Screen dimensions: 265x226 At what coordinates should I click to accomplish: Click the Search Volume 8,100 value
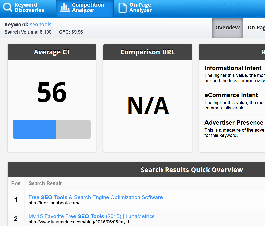46,32
